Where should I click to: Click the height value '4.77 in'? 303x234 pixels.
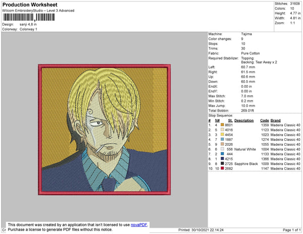pyautogui.click(x=295, y=13)
